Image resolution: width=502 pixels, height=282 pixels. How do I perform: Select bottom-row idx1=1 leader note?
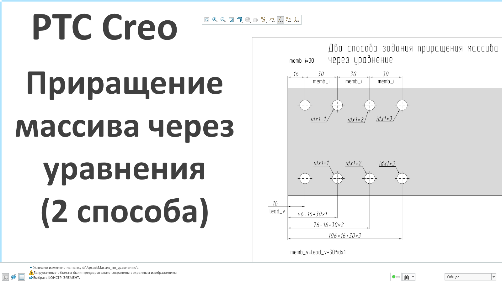coord(321,163)
